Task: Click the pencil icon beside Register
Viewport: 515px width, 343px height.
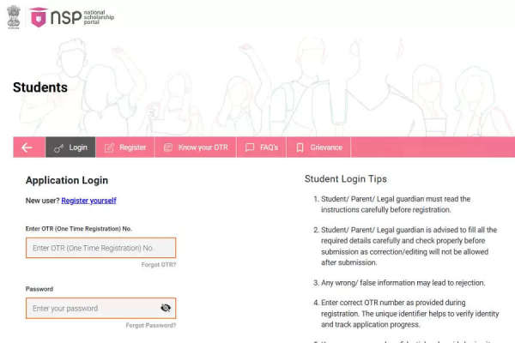Action: 109,148
